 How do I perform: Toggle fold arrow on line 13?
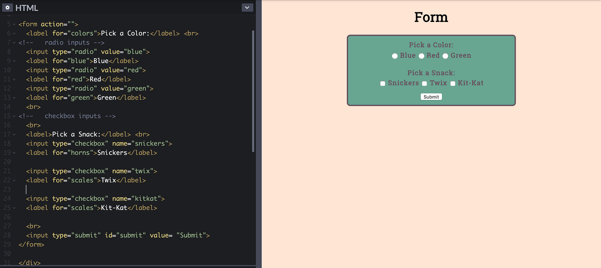point(14,98)
